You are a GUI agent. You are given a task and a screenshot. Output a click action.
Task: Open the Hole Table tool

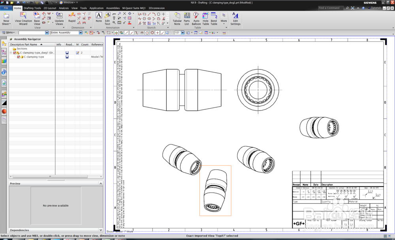[205, 17]
